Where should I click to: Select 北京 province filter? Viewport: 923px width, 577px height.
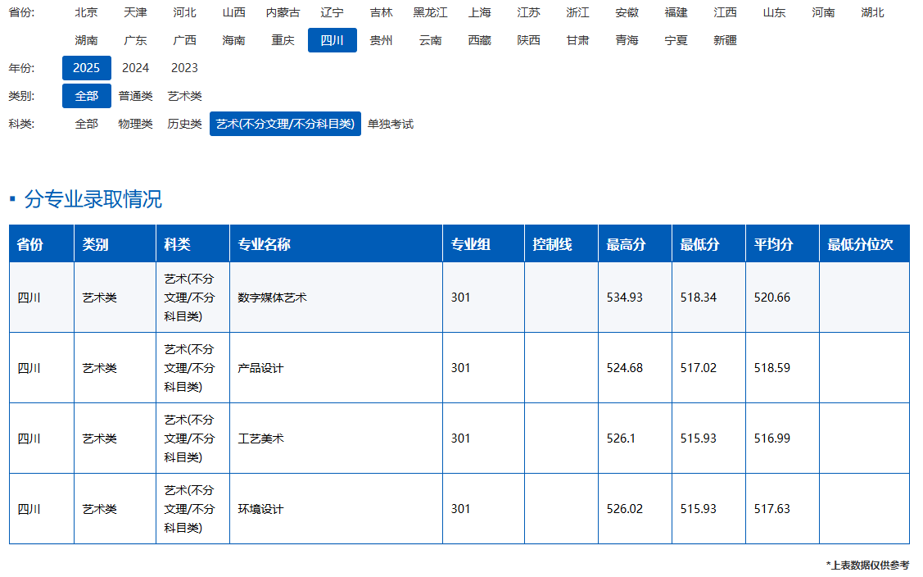pyautogui.click(x=87, y=12)
